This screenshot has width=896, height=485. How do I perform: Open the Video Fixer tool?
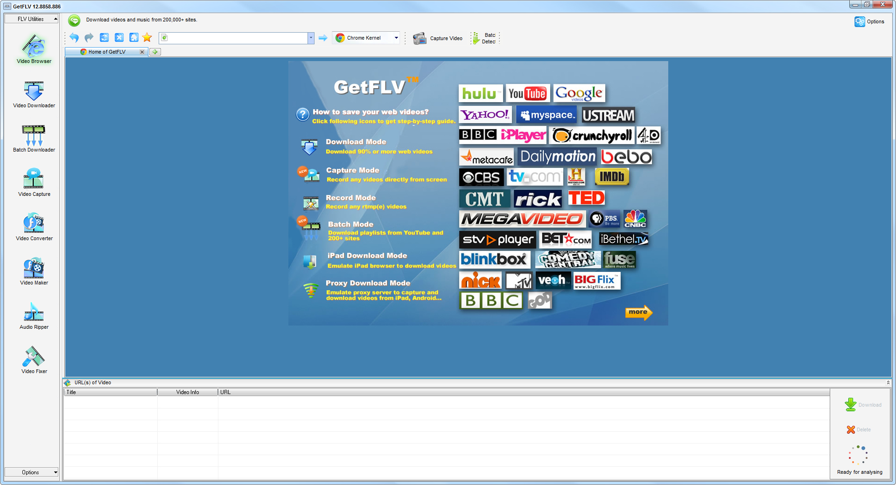point(34,360)
